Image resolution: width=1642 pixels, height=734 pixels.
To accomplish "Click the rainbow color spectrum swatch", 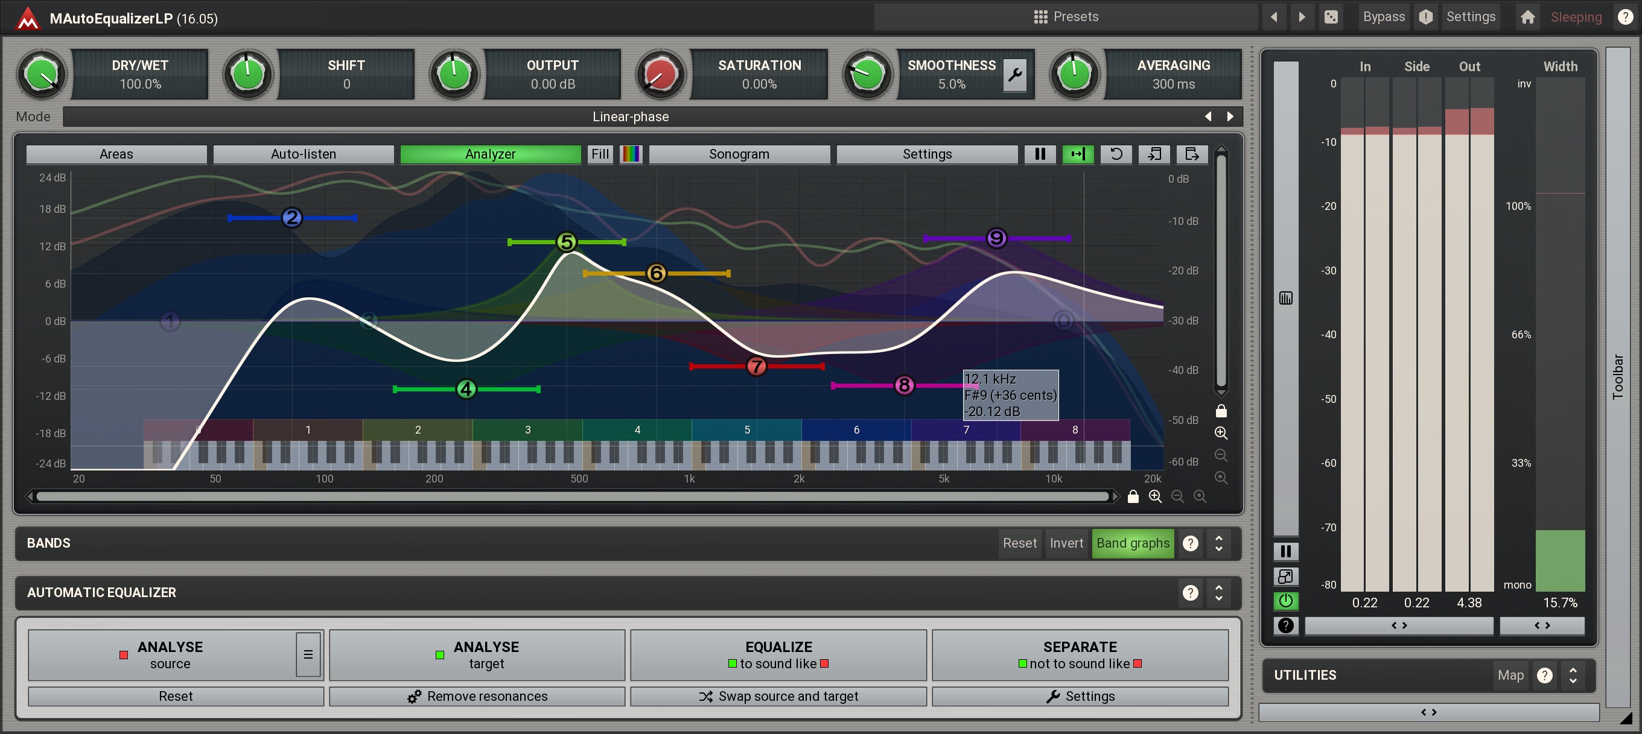I will 631,154.
